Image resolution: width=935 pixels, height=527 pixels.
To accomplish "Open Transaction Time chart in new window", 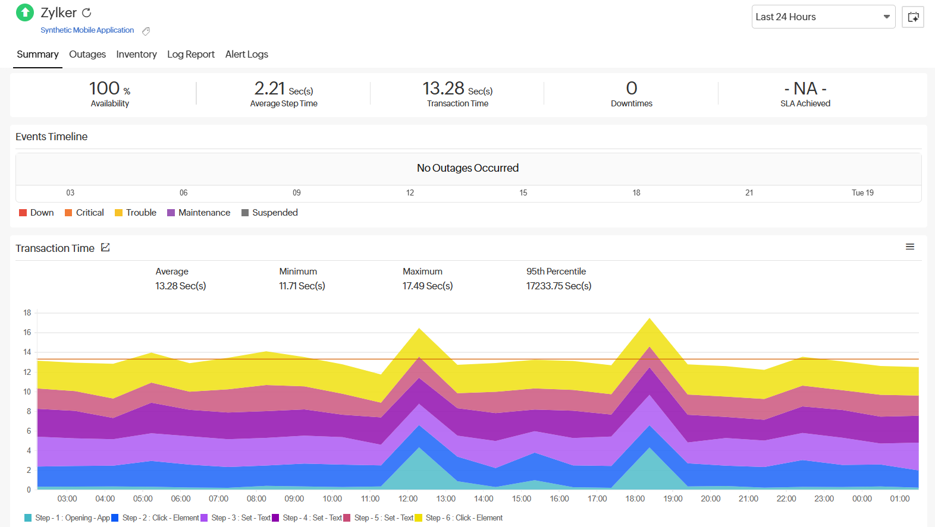I will point(105,248).
